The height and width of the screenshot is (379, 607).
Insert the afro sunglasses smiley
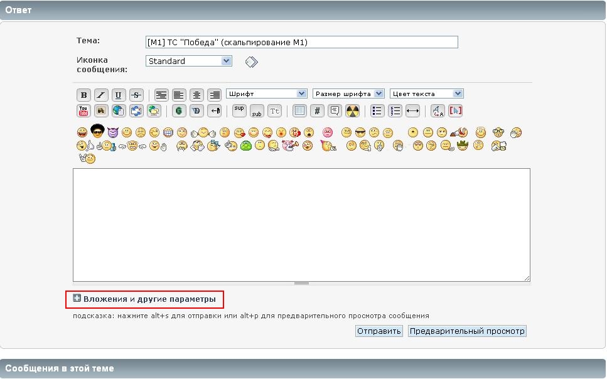(97, 131)
